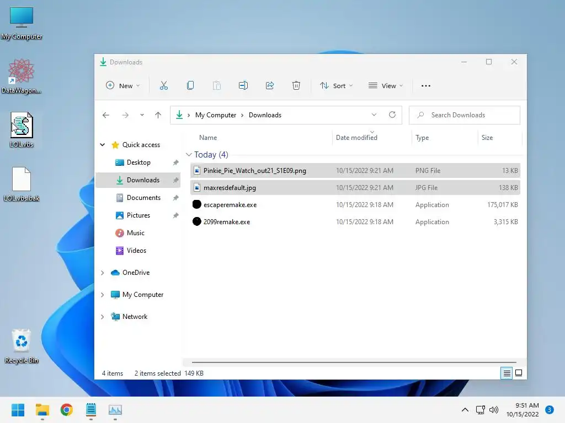Select the LOL.vbs.bak desktop file

[22, 184]
